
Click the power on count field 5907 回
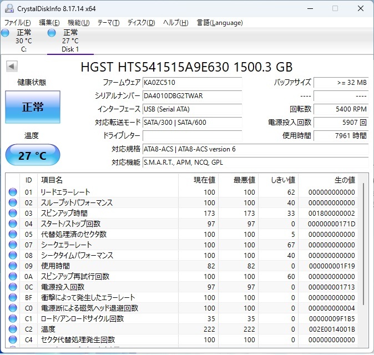click(x=341, y=123)
